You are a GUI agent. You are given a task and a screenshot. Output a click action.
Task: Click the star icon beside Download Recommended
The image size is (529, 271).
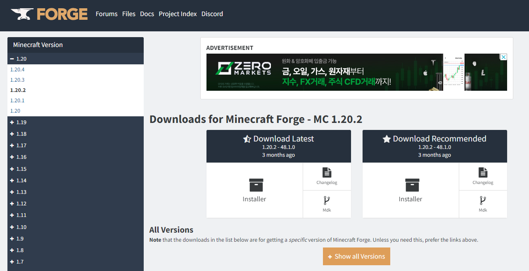click(x=387, y=139)
